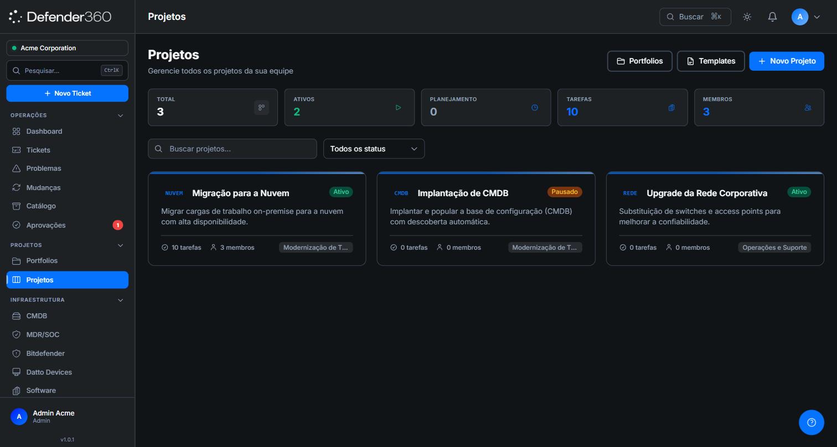837x447 pixels.
Task: Go to Tickets in the sidebar
Action: 67,150
